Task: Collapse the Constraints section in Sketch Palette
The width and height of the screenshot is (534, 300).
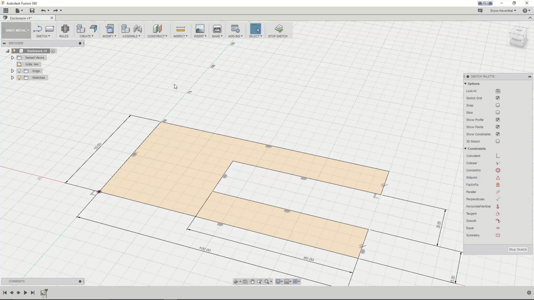Action: [x=466, y=149]
